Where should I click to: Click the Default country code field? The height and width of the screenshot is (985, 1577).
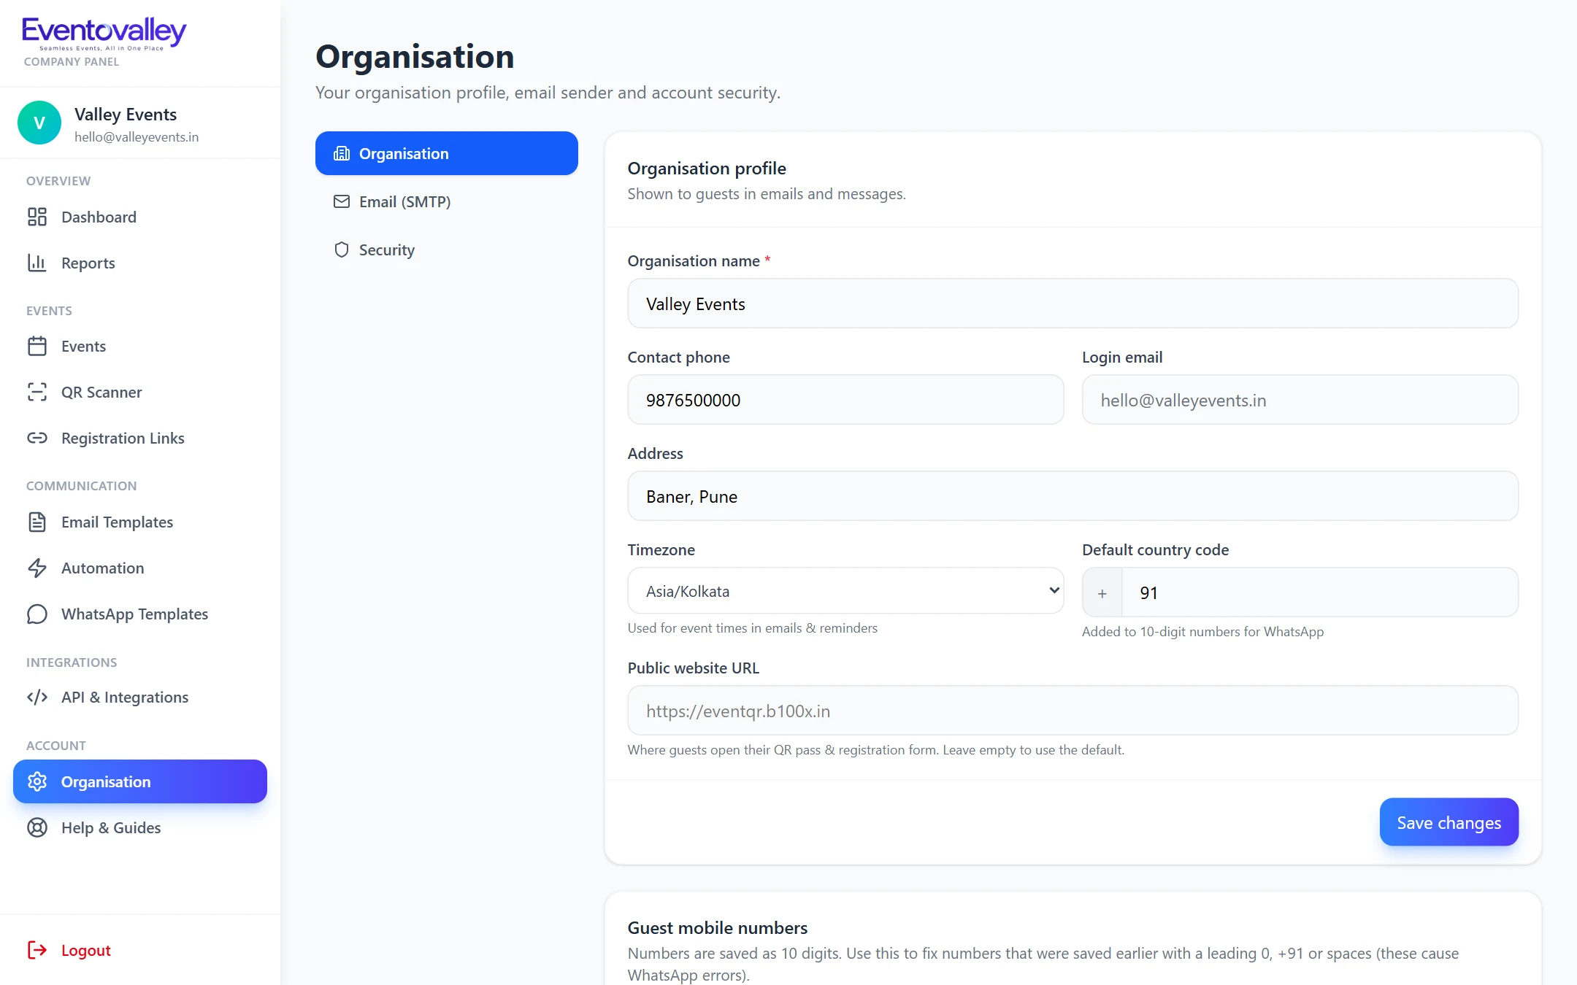(x=1319, y=592)
